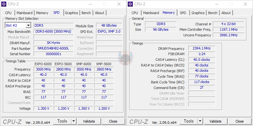
Task: Click Uncore Frequency value 3990.2 MHz
Action: point(229,35)
